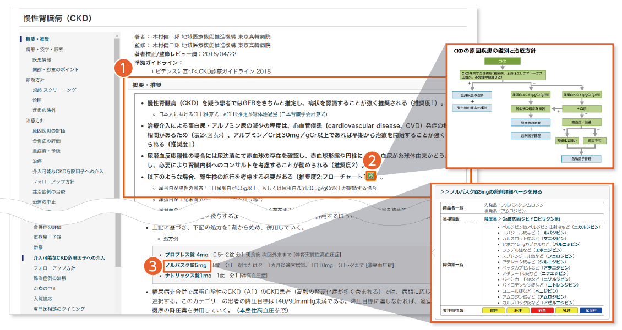Click the yellow 肝注 caution badge
Viewport: 622px width, 330px height.
[x=517, y=311]
